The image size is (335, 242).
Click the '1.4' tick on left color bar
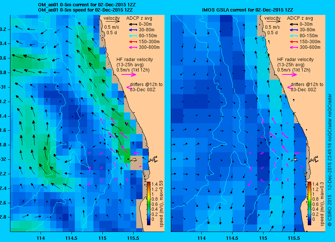pos(154,184)
